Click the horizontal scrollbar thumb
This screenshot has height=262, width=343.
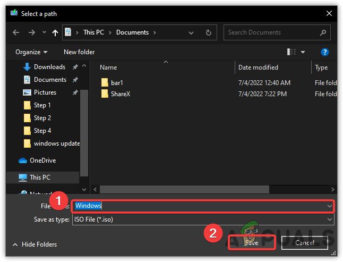(184, 190)
